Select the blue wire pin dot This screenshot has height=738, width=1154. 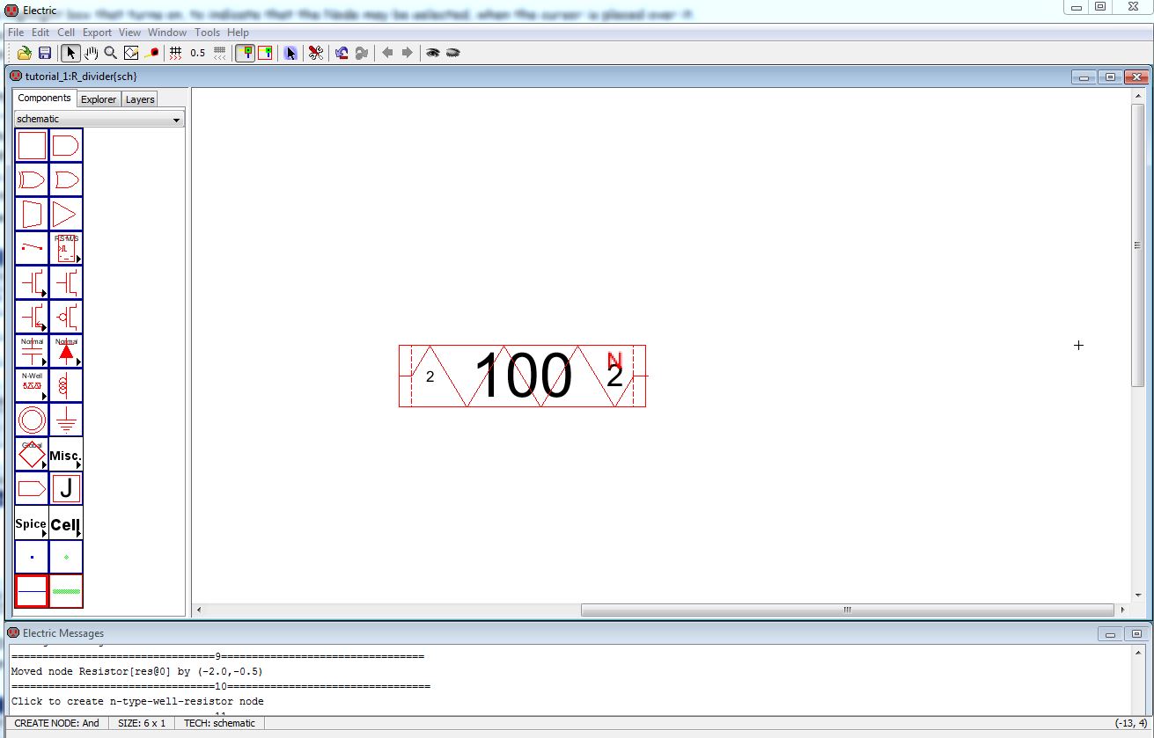(32, 557)
